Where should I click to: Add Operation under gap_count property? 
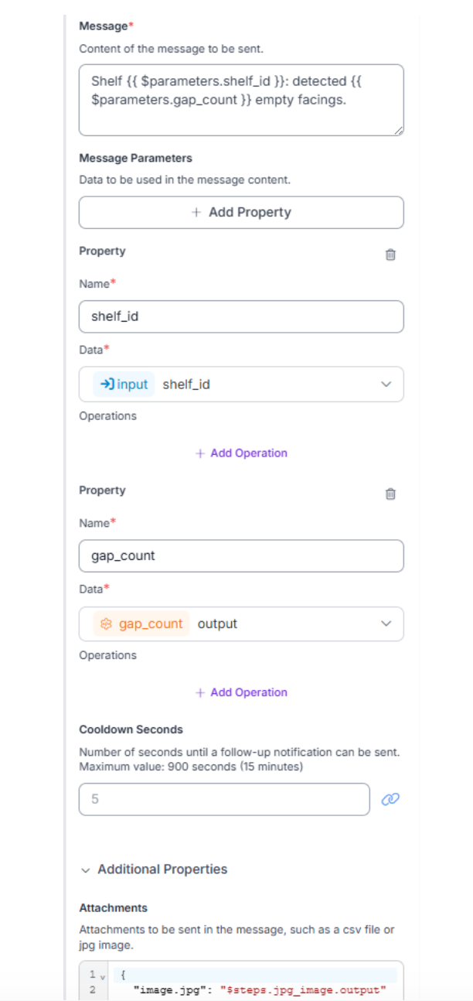click(241, 692)
